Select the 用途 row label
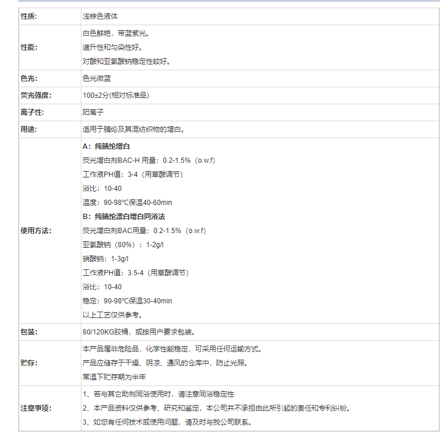The width and height of the screenshot is (444, 434). pyautogui.click(x=29, y=129)
